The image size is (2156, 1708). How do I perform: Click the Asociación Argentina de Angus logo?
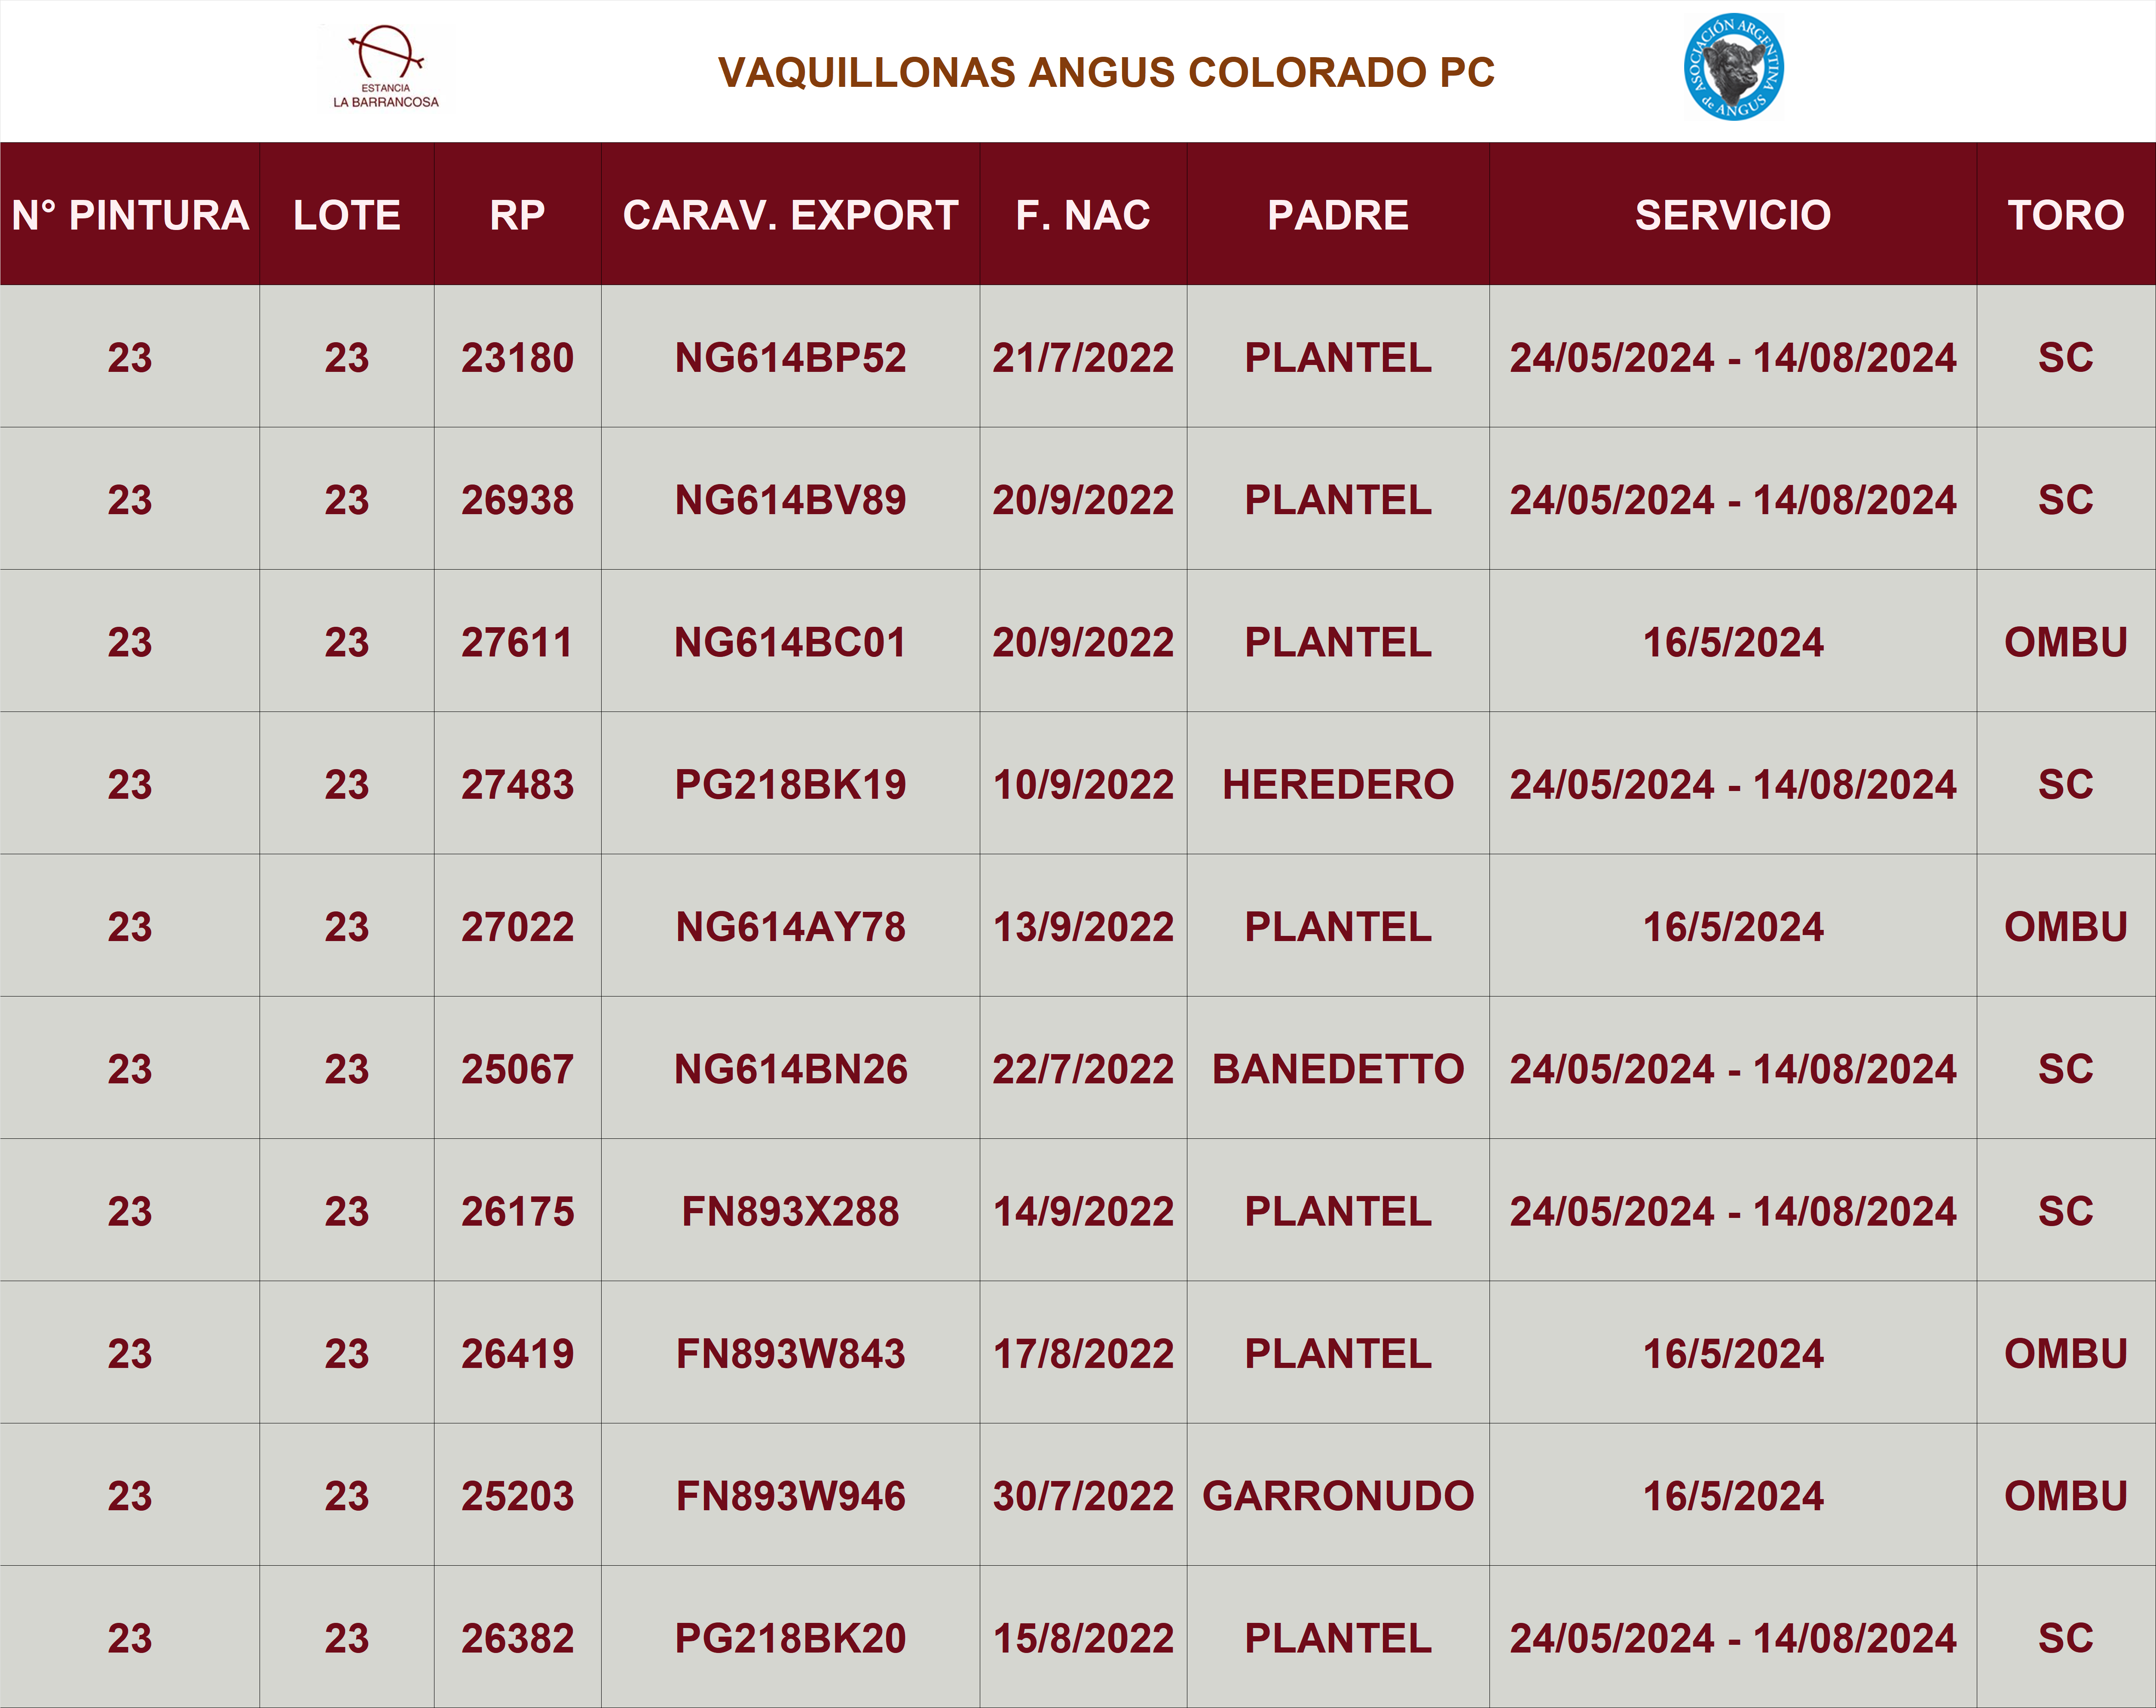coord(1733,67)
